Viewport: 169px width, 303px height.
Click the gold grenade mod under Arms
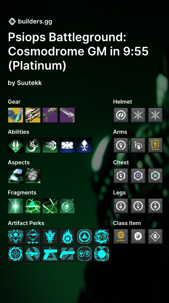(x=155, y=145)
